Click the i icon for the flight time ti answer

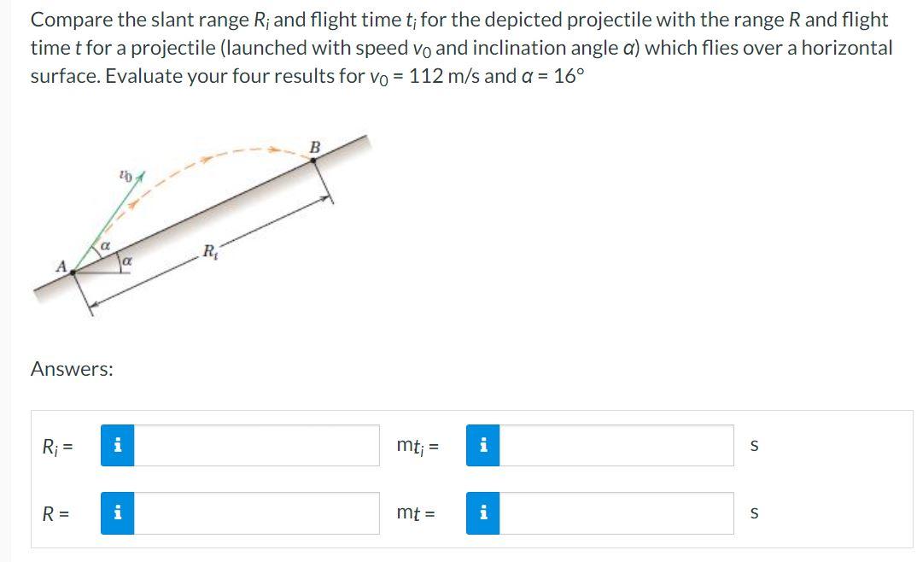483,444
